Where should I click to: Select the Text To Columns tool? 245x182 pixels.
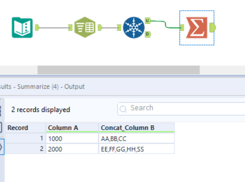(85, 27)
